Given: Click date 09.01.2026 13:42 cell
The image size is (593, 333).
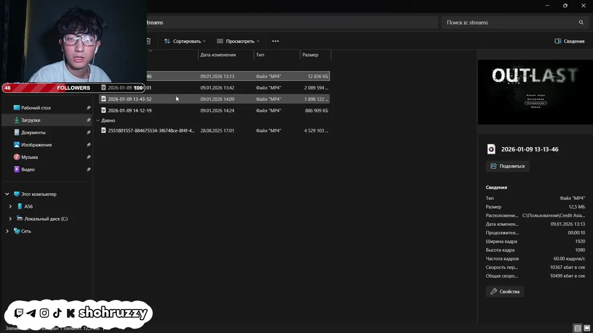Looking at the screenshot, I should click(217, 88).
